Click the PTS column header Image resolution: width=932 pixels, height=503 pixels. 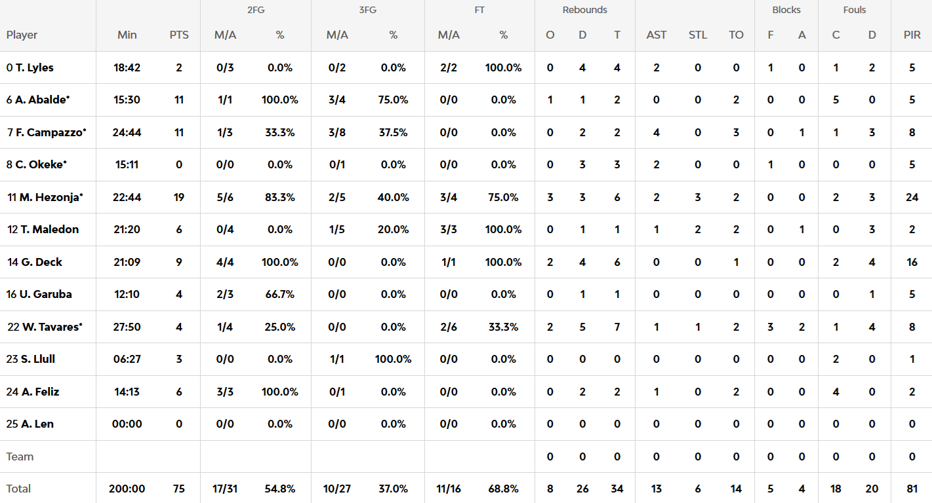(x=179, y=35)
